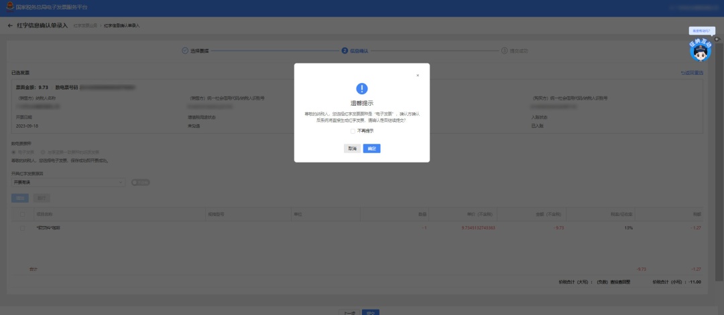Close the 温馨提示 dialog with X
The width and height of the screenshot is (724, 315).
click(418, 75)
